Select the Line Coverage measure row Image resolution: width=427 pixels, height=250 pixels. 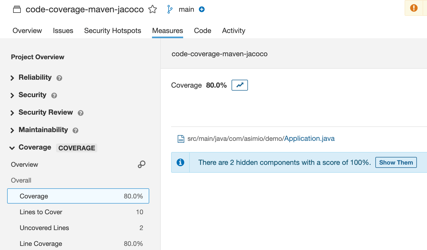coord(78,243)
